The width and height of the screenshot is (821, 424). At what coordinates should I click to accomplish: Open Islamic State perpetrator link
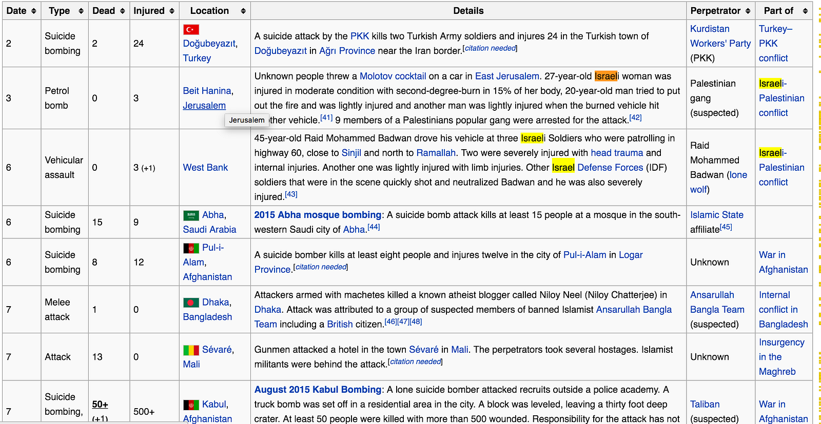click(716, 215)
